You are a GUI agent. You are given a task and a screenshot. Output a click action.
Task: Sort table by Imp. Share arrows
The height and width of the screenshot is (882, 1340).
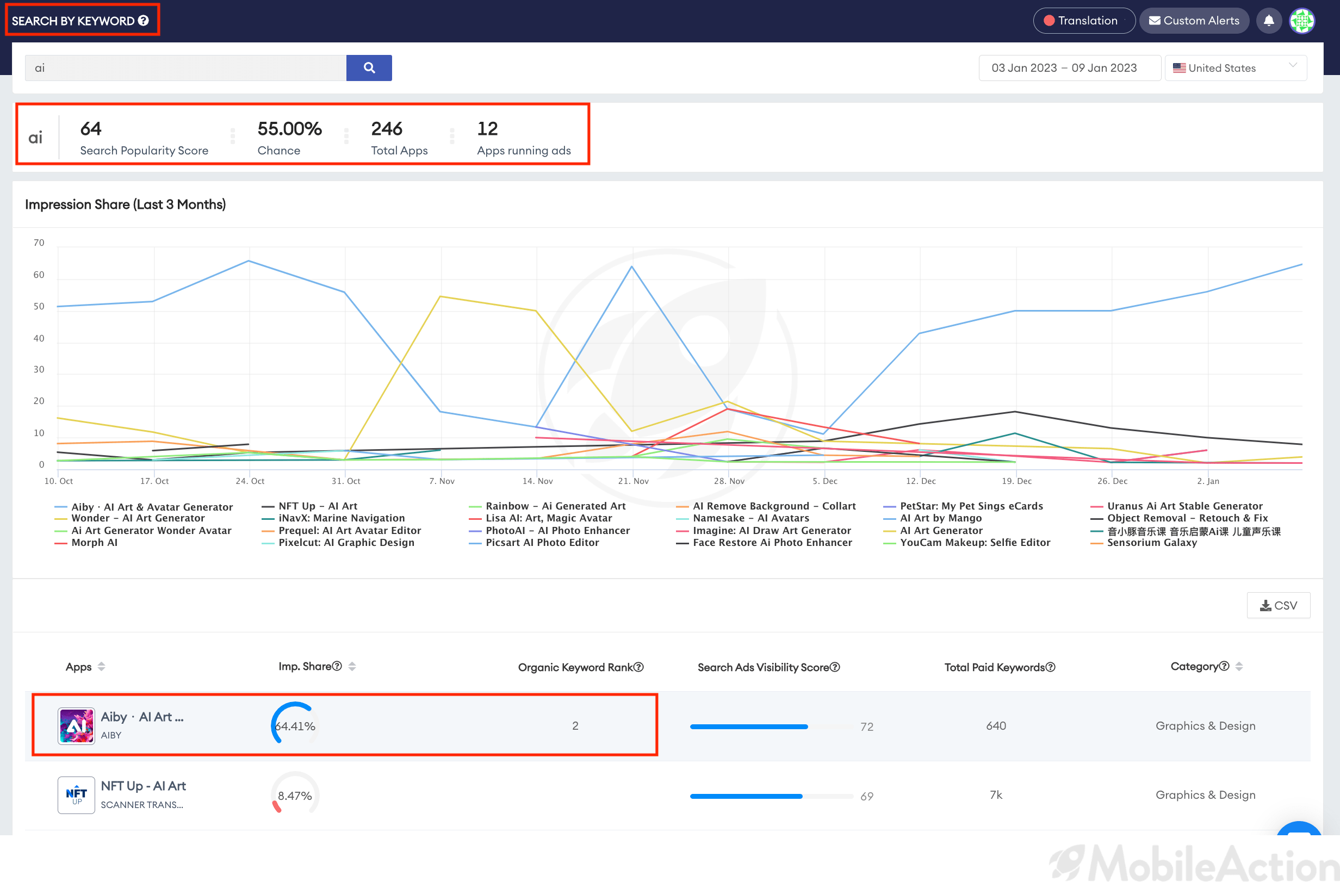pos(352,667)
